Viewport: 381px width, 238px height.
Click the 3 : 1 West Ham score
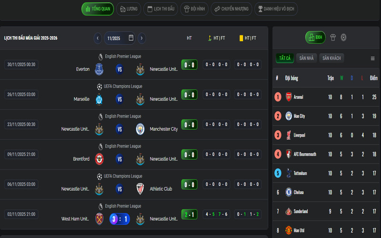pyautogui.click(x=120, y=219)
